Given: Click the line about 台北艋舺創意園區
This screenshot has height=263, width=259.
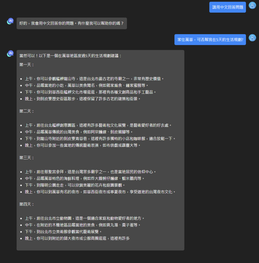Looking at the screenshot, I should 98,125.
